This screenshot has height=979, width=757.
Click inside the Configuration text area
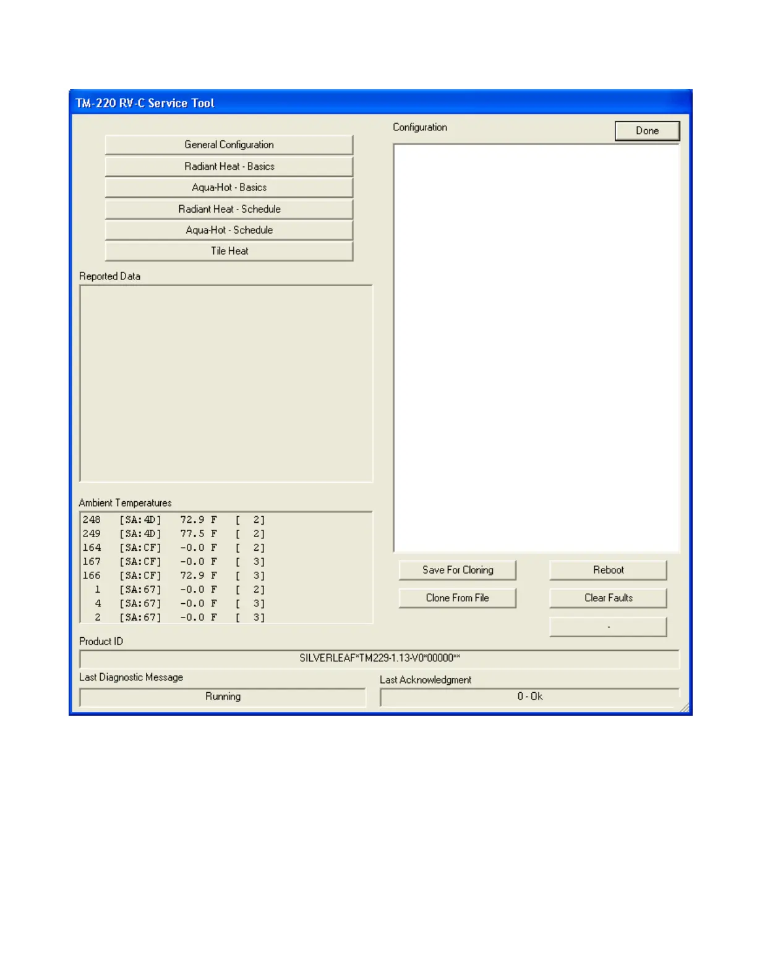536,348
